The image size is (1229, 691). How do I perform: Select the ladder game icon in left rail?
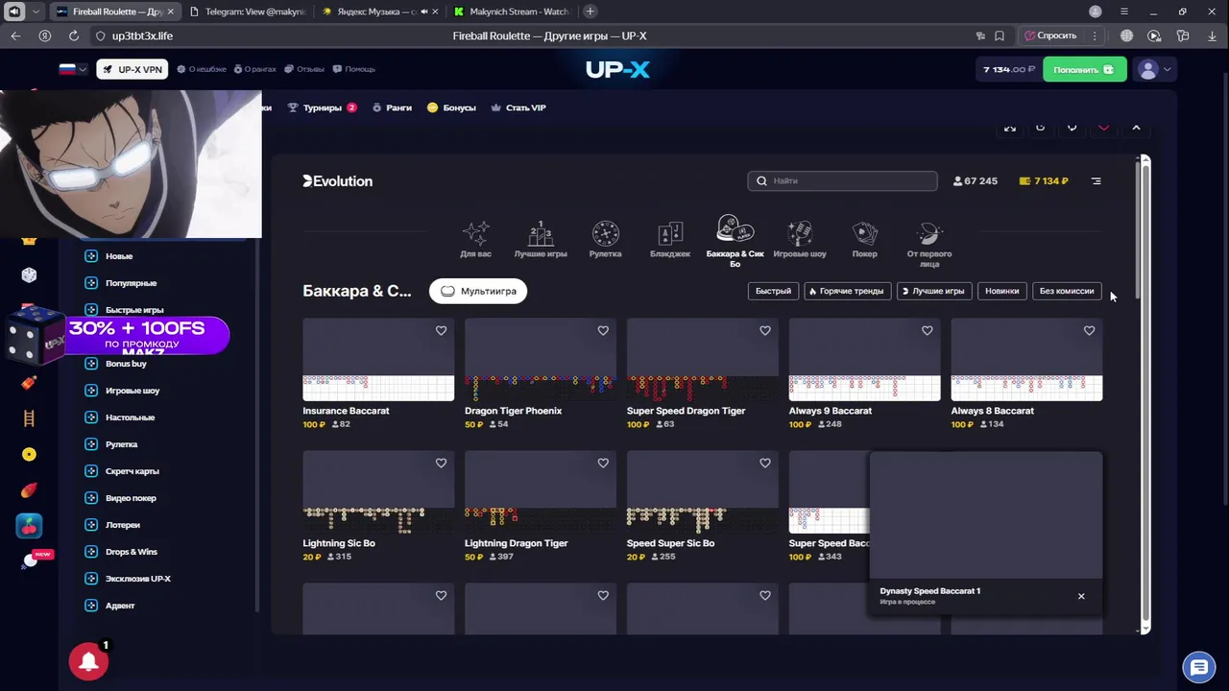(x=29, y=418)
